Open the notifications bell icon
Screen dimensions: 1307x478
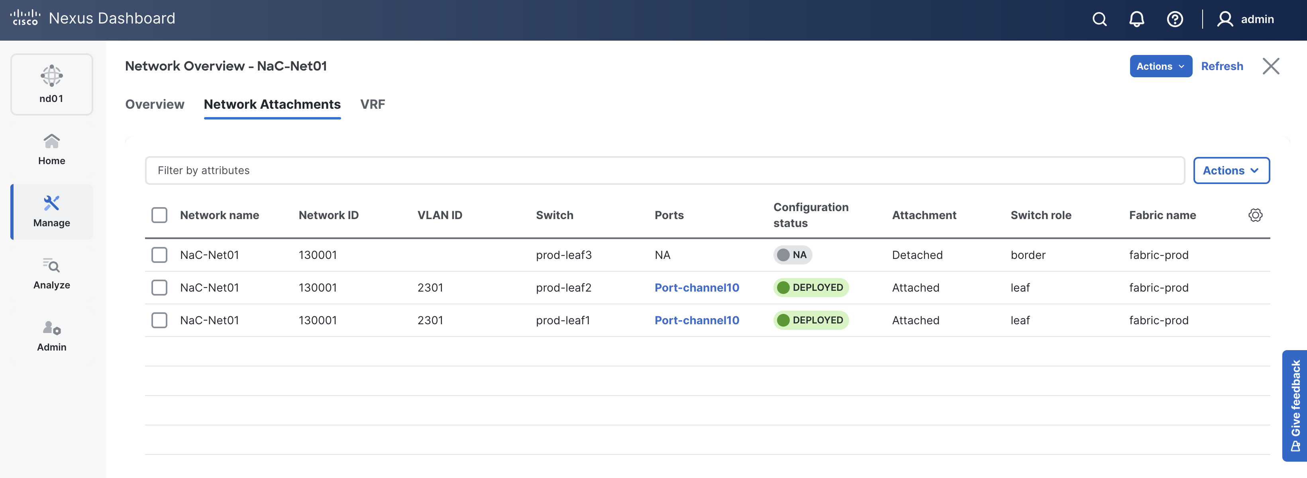[x=1136, y=19]
